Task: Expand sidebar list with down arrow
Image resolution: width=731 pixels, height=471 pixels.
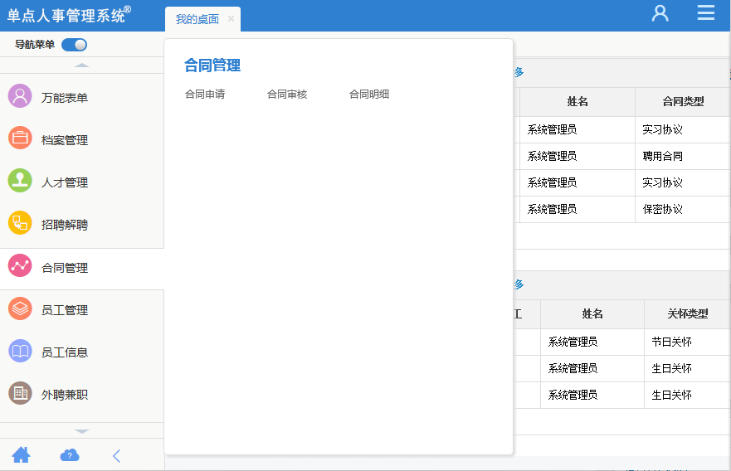Action: tap(81, 431)
